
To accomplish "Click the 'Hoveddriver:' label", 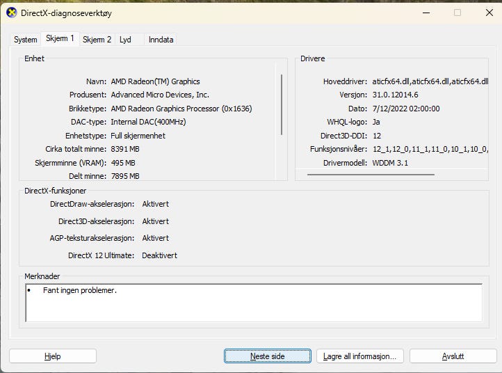I will 345,81.
